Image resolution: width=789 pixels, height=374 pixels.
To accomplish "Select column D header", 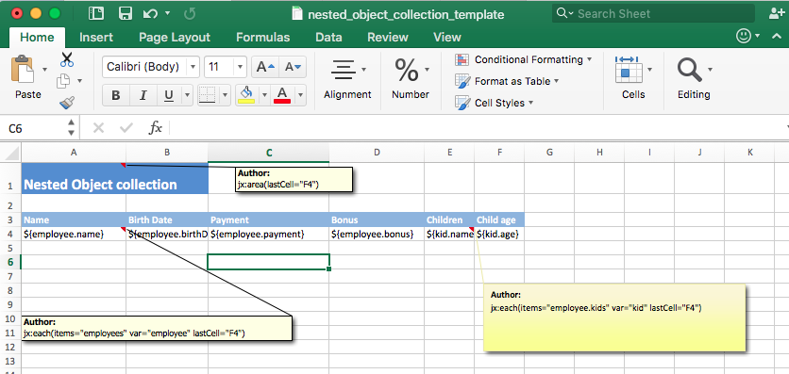I will [x=377, y=153].
